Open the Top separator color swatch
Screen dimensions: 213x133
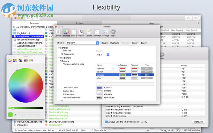(x=99, y=98)
